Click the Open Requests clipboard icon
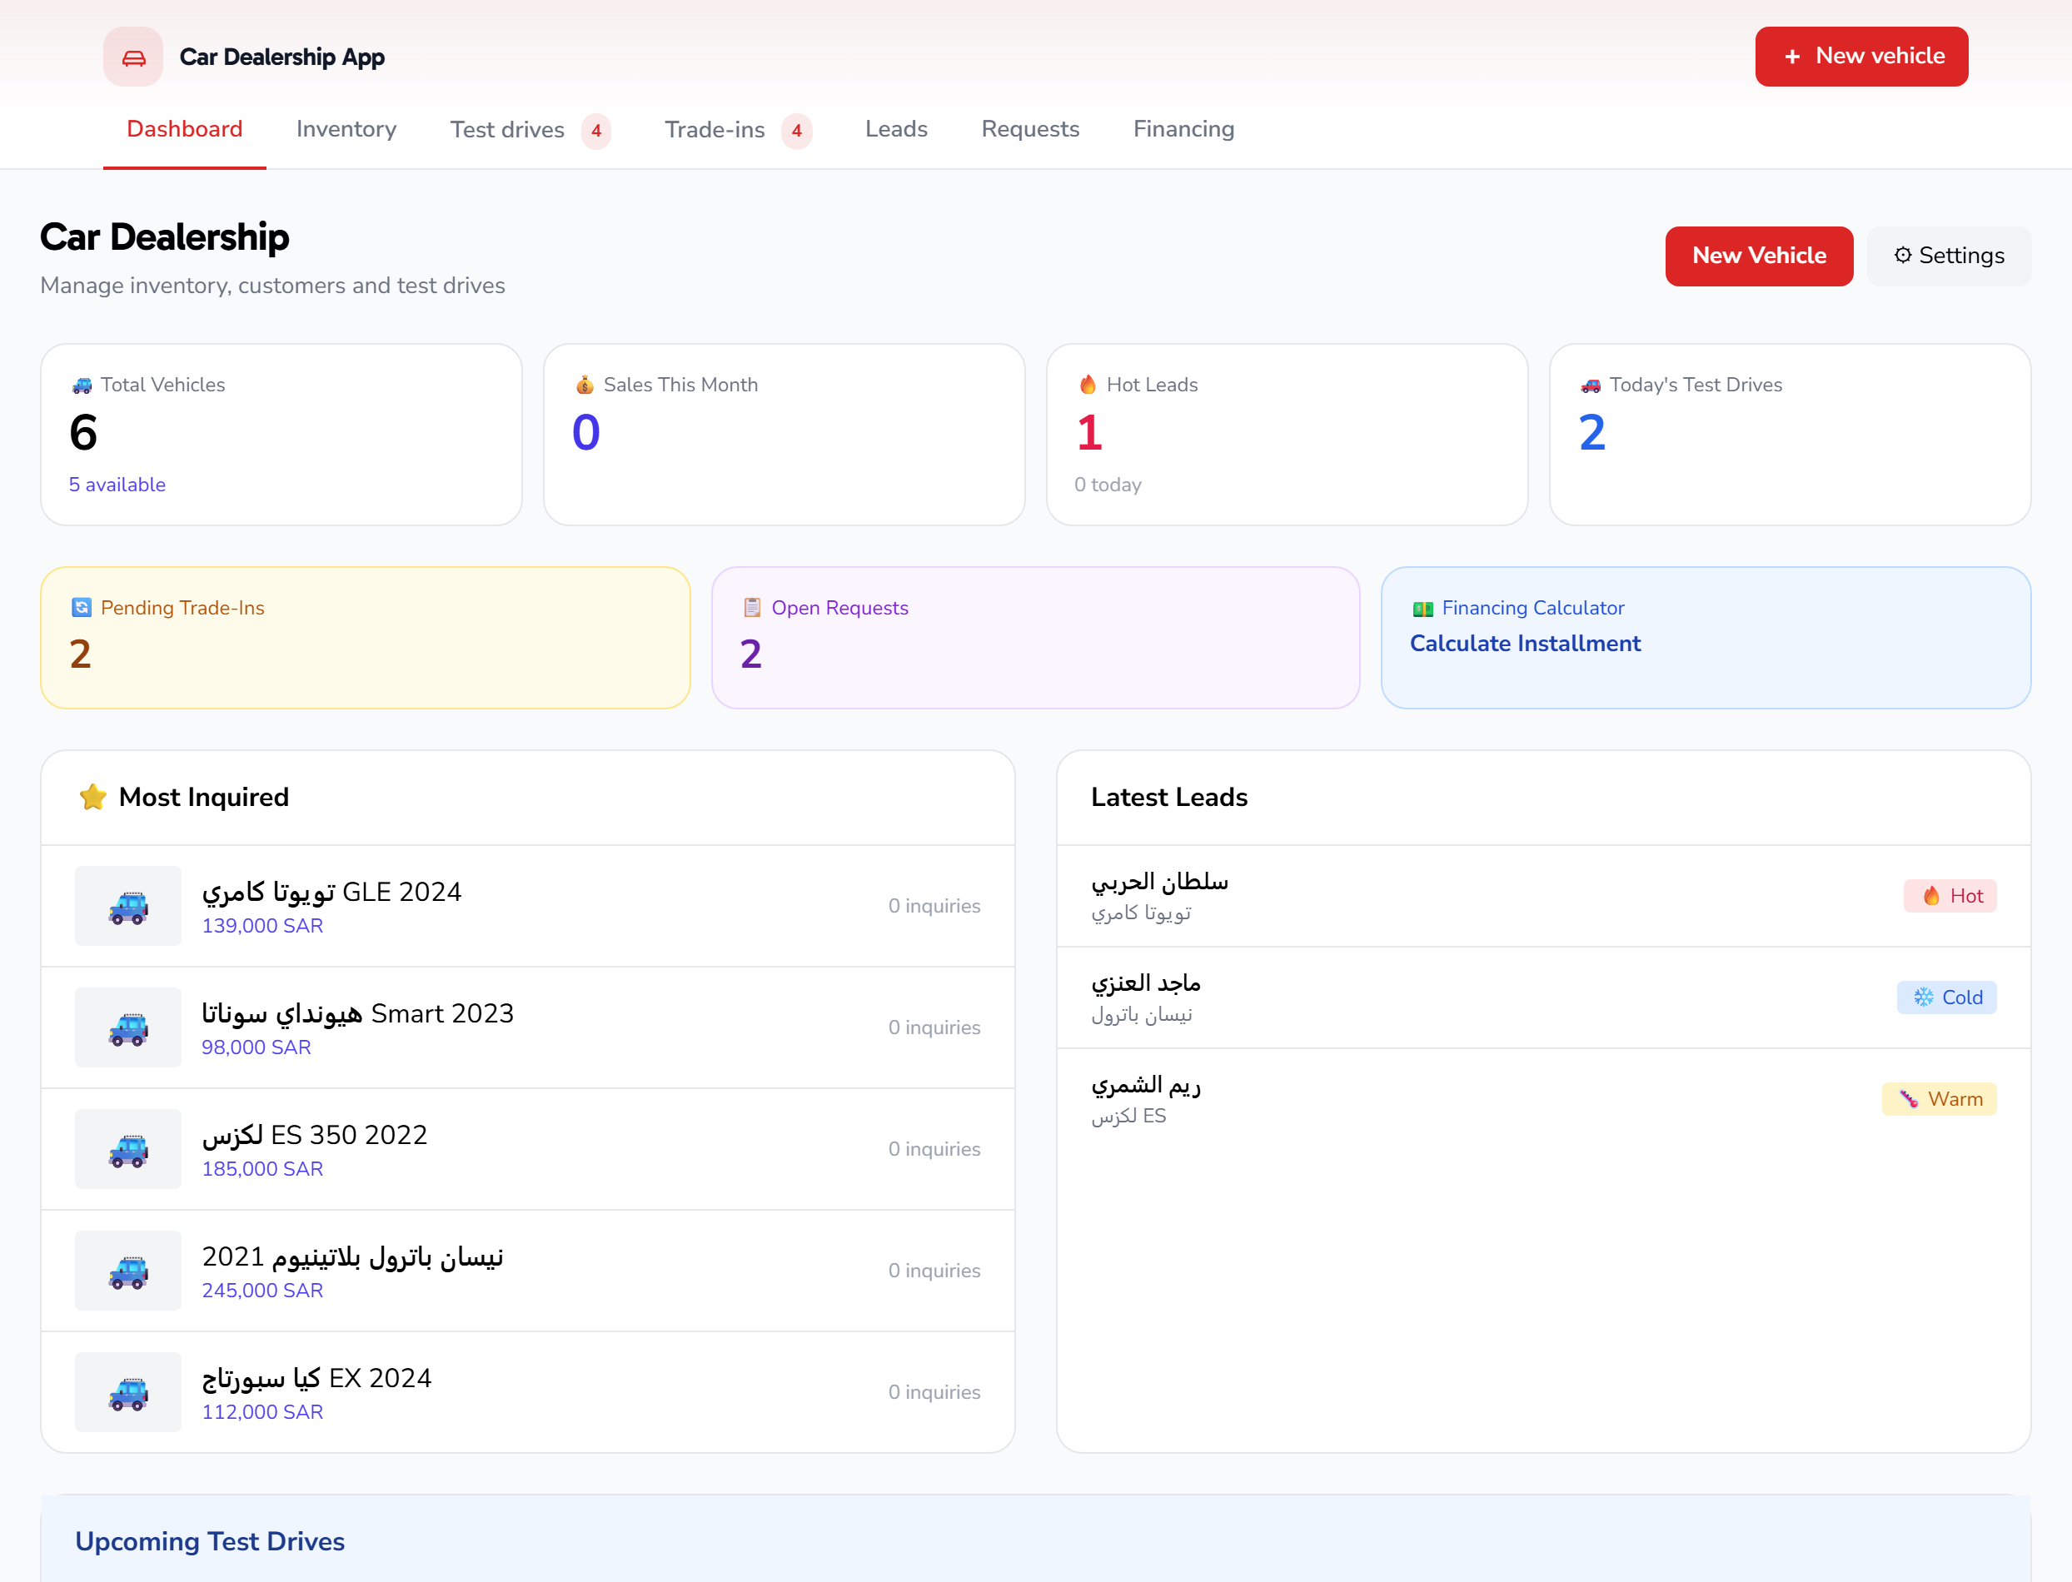This screenshot has height=1582, width=2072. [751, 607]
